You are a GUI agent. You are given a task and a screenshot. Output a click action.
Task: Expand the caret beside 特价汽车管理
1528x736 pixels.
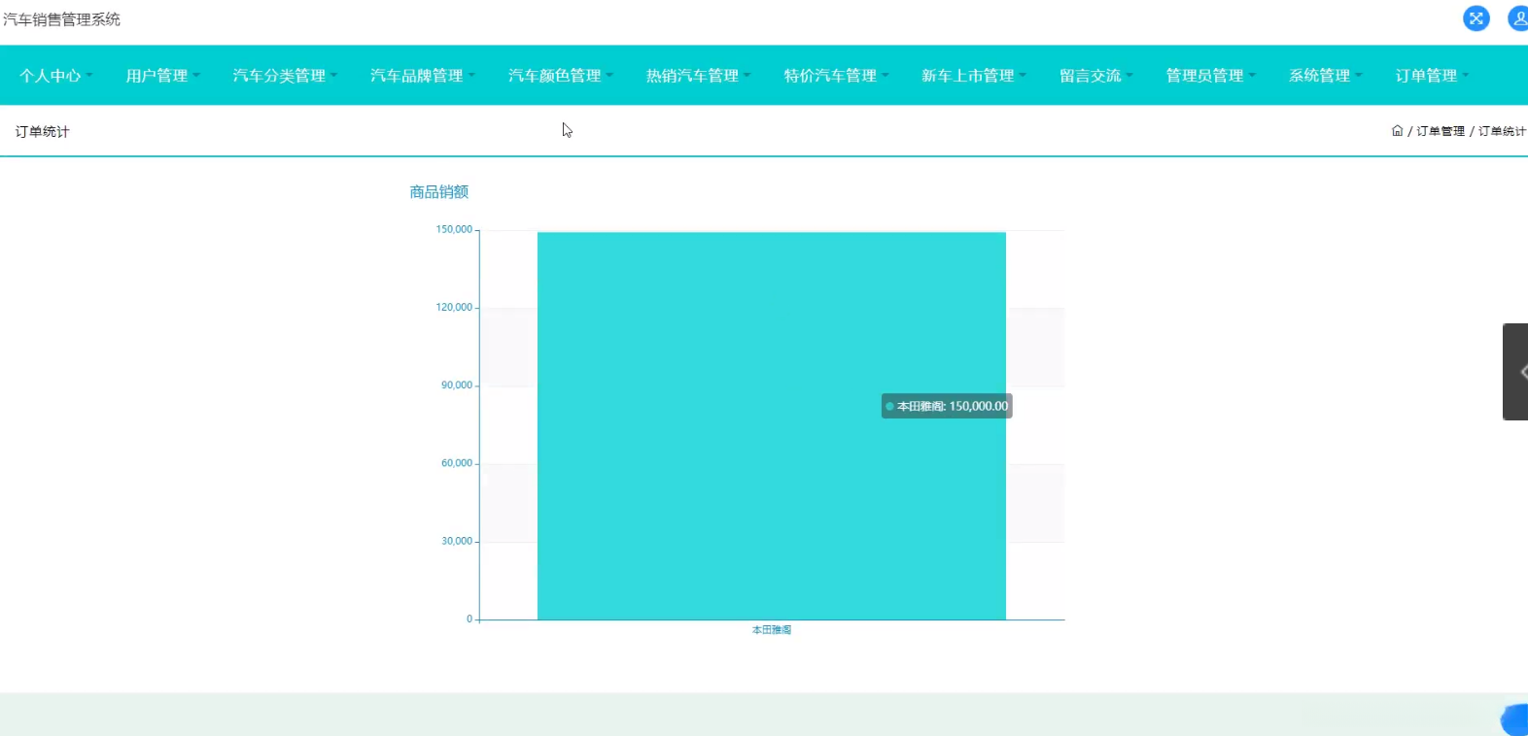[886, 75]
